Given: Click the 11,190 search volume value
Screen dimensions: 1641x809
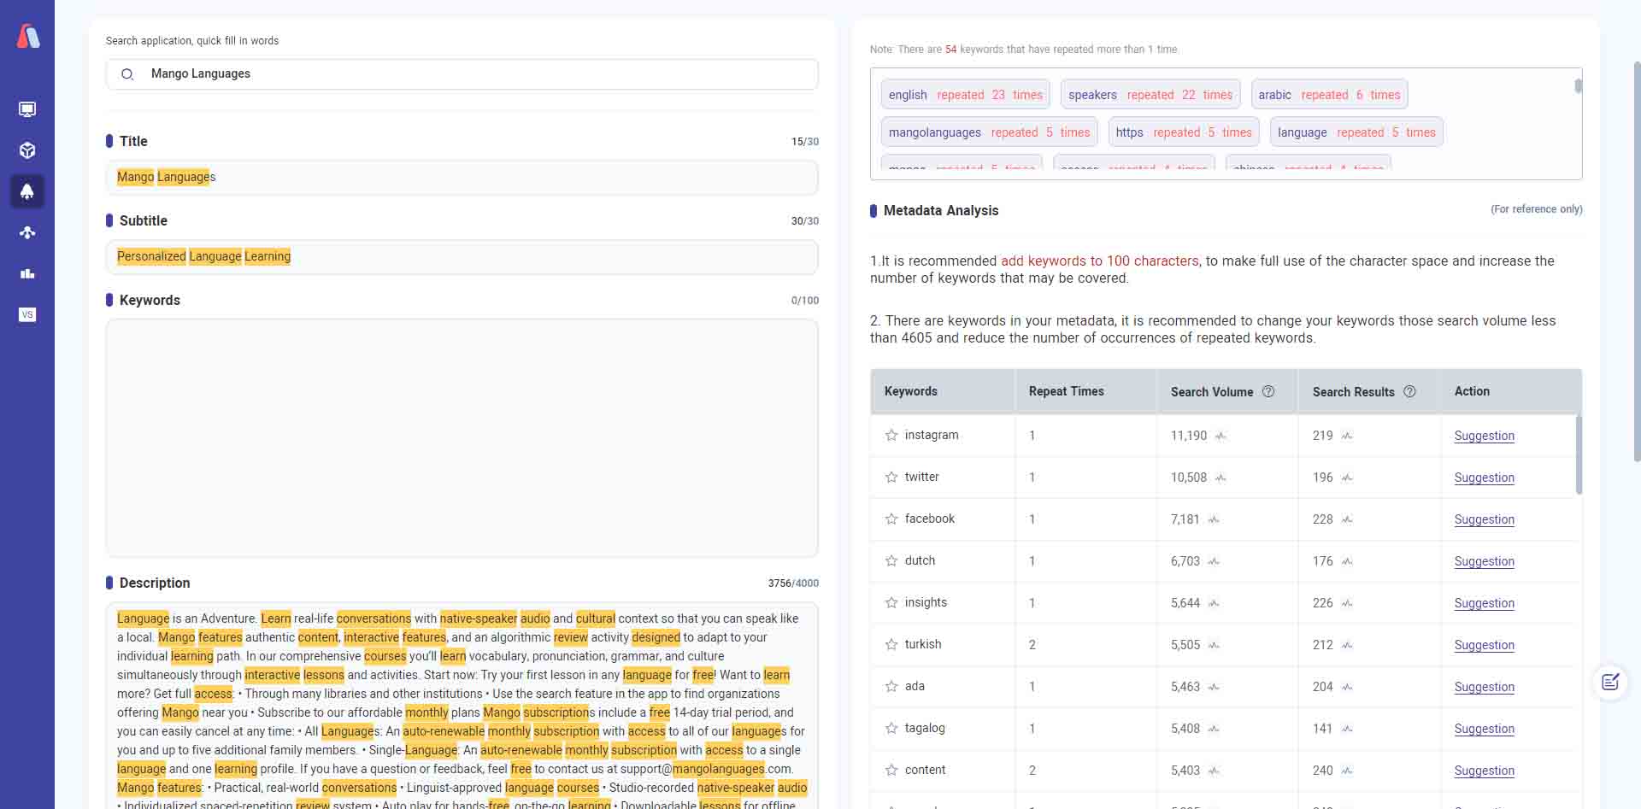Looking at the screenshot, I should (1188, 436).
